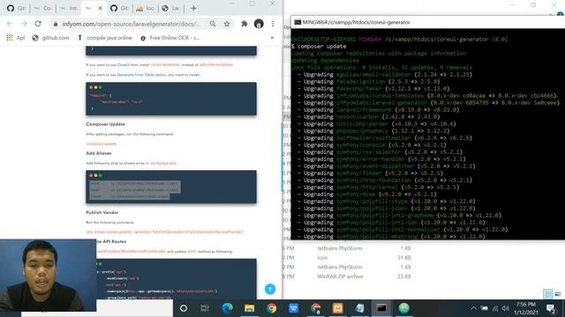Click the blue scroll-to-top button
Viewport: 565px width, 317px height.
click(270, 289)
